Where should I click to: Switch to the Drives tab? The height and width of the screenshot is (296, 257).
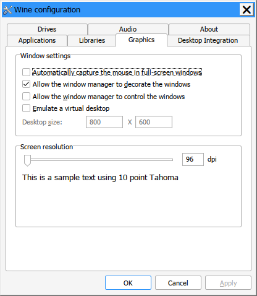coord(47,29)
